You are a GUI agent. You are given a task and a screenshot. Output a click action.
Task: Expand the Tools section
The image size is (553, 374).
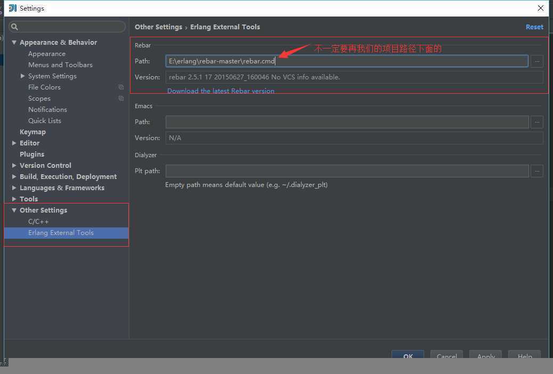(14, 199)
